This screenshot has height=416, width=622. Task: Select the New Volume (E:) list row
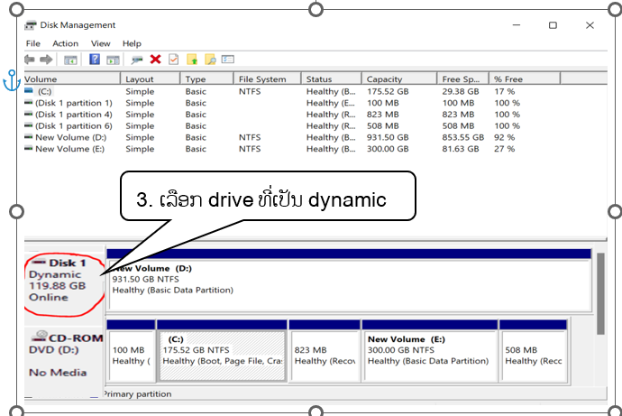[69, 150]
